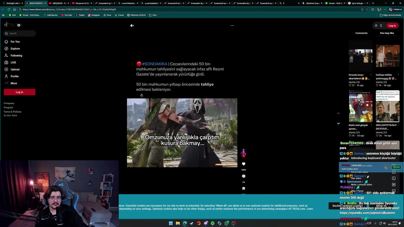Go to the previous video arrow
The height and width of the screenshot is (227, 404).
click(x=338, y=113)
